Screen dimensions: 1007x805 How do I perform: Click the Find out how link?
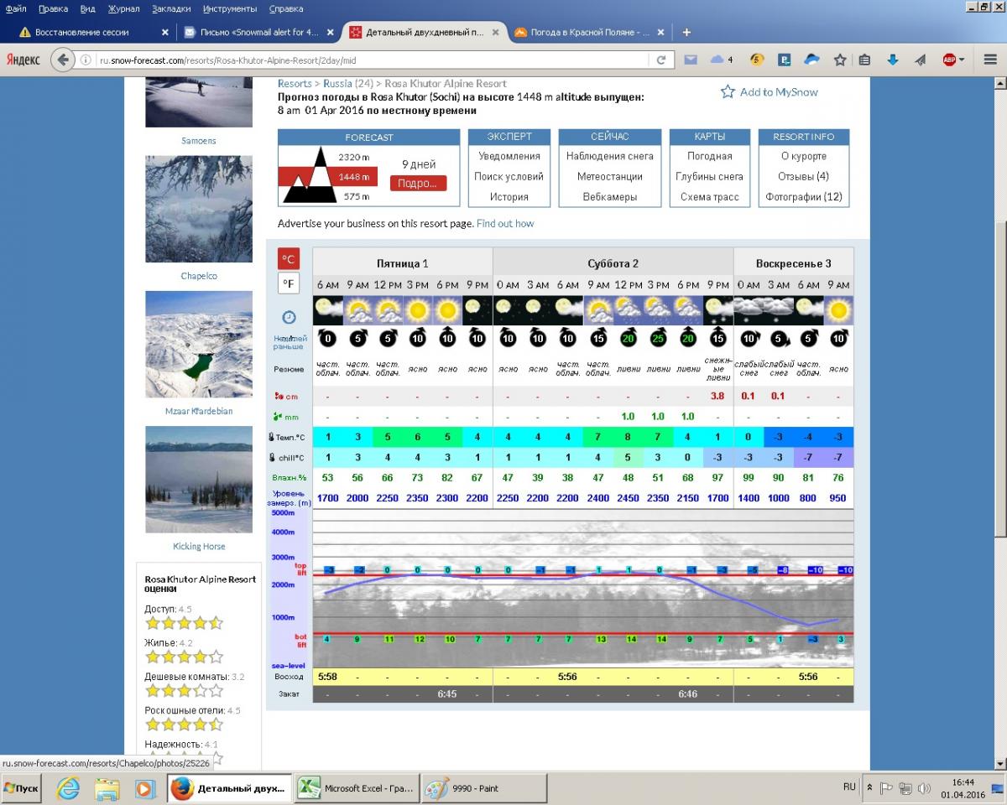click(505, 224)
